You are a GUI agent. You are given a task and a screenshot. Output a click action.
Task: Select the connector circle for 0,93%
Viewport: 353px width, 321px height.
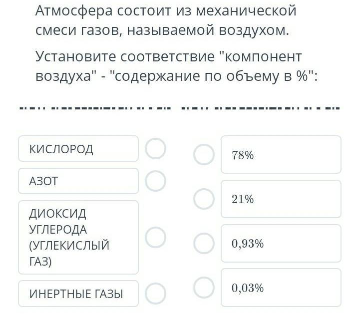pos(204,243)
